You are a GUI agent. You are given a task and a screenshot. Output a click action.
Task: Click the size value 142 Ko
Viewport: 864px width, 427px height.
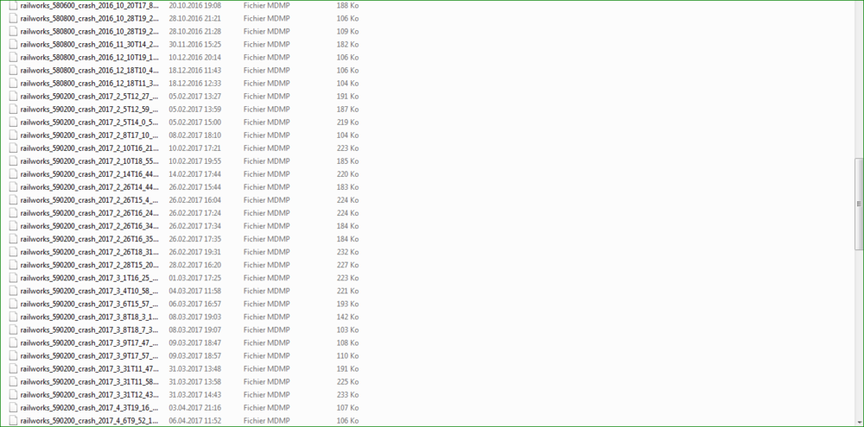tap(347, 317)
